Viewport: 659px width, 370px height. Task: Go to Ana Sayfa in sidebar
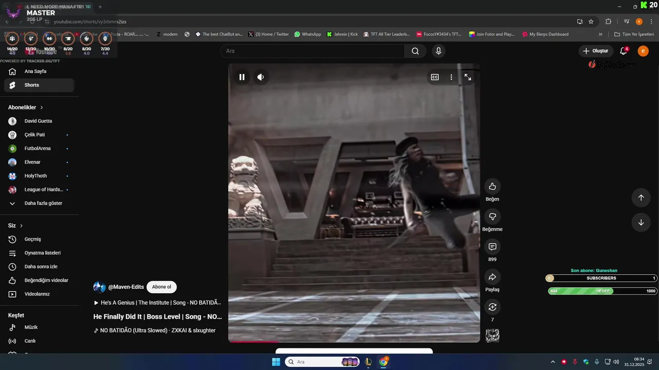[39, 71]
